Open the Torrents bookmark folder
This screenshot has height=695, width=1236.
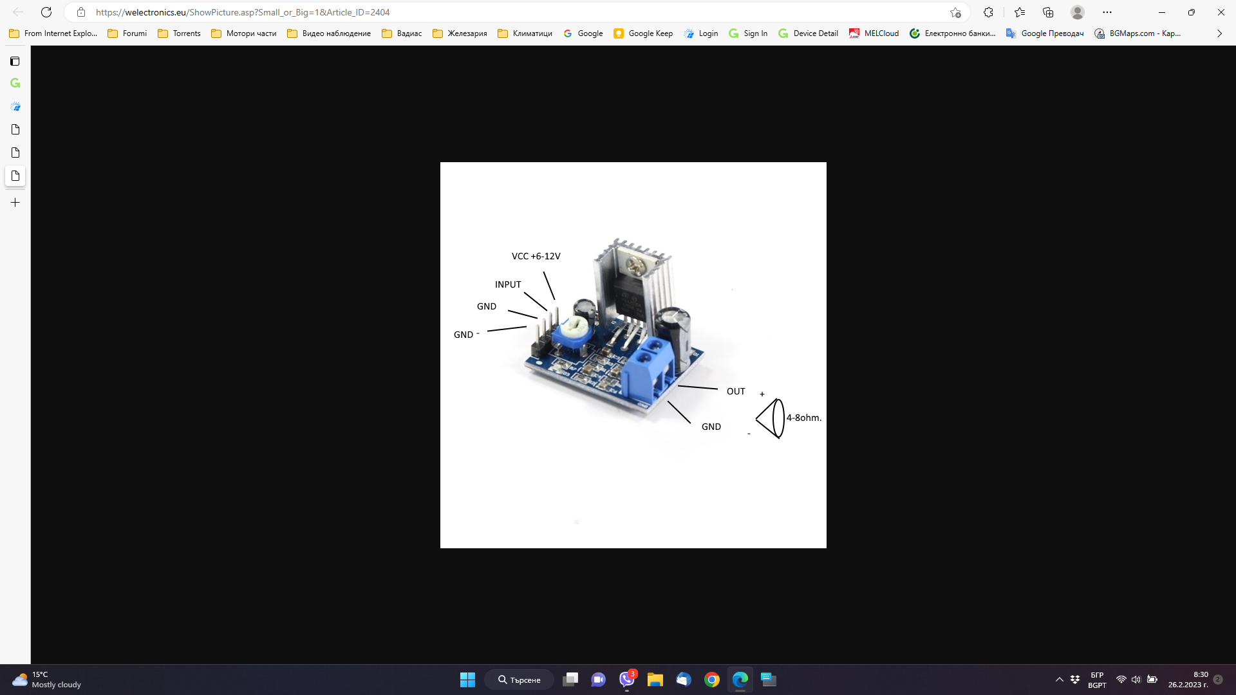179,33
